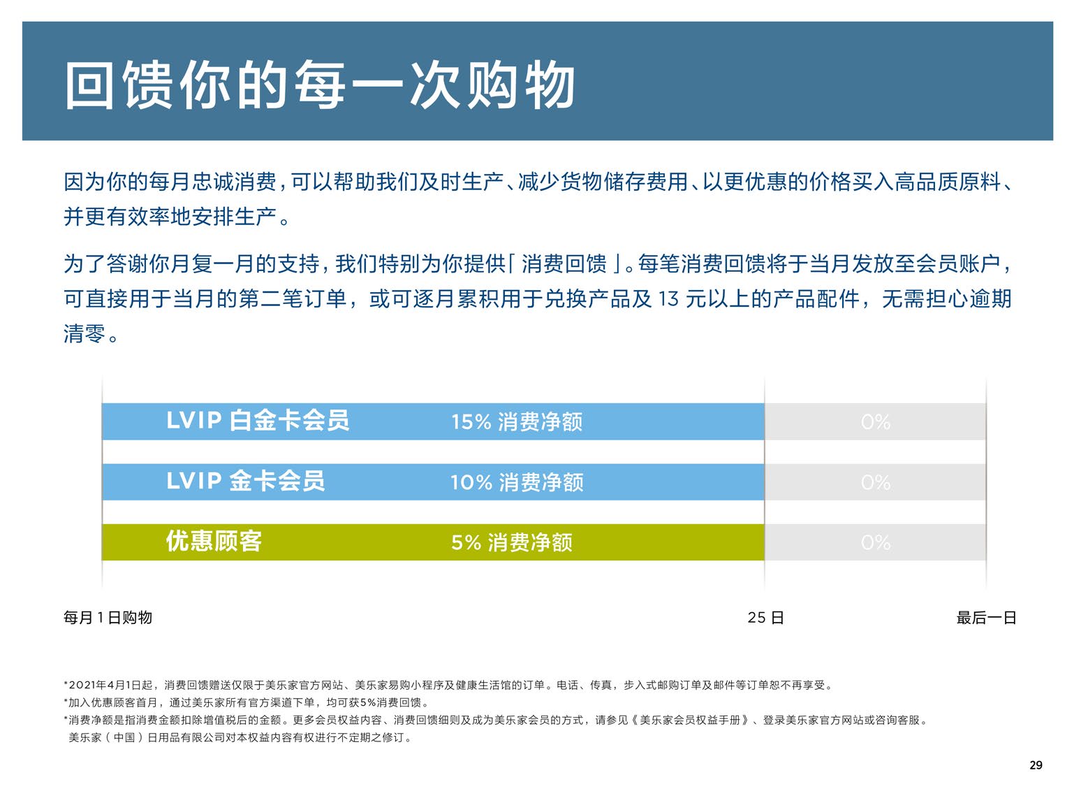Click the footnote starting *2021年4月1日起
This screenshot has height=805, width=1074.
448,686
